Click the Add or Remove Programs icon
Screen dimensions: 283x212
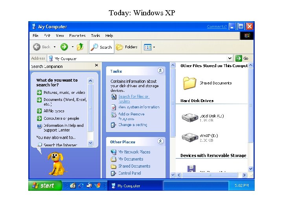113,114
